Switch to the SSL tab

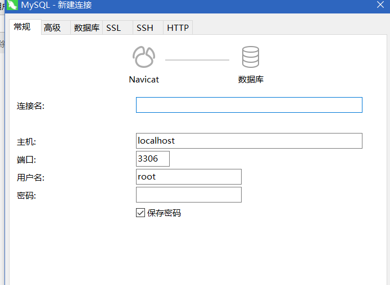(x=117, y=27)
